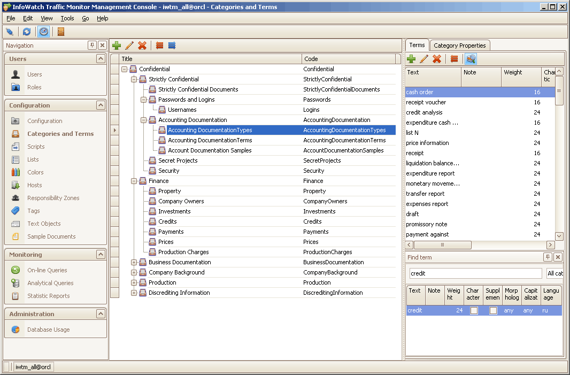The image size is (570, 375).
Task: Open the File menu
Action: pyautogui.click(x=11, y=18)
